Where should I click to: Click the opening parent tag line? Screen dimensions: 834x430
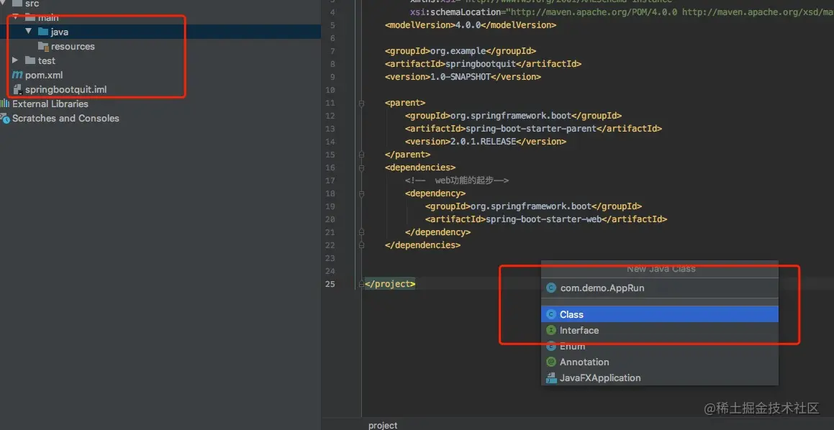404,103
